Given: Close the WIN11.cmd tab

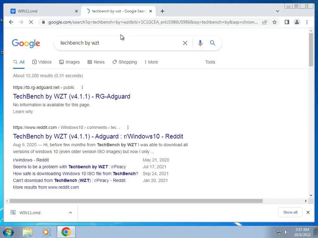Looking at the screenshot, I should point(76,11).
